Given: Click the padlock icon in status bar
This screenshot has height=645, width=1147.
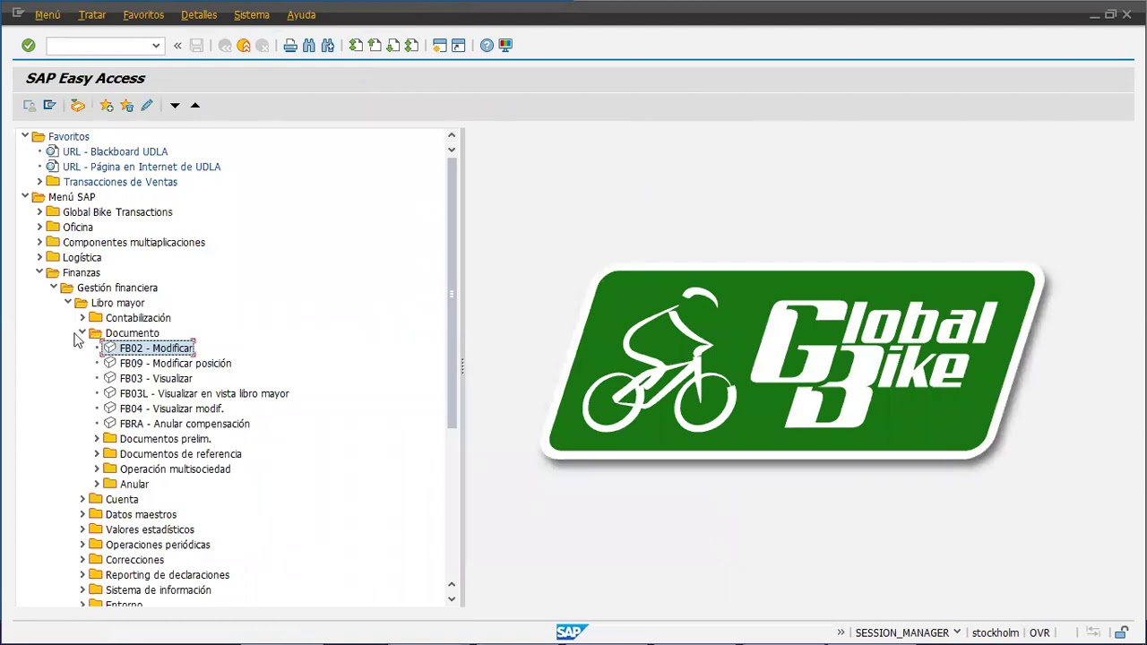Looking at the screenshot, I should click(1122, 632).
